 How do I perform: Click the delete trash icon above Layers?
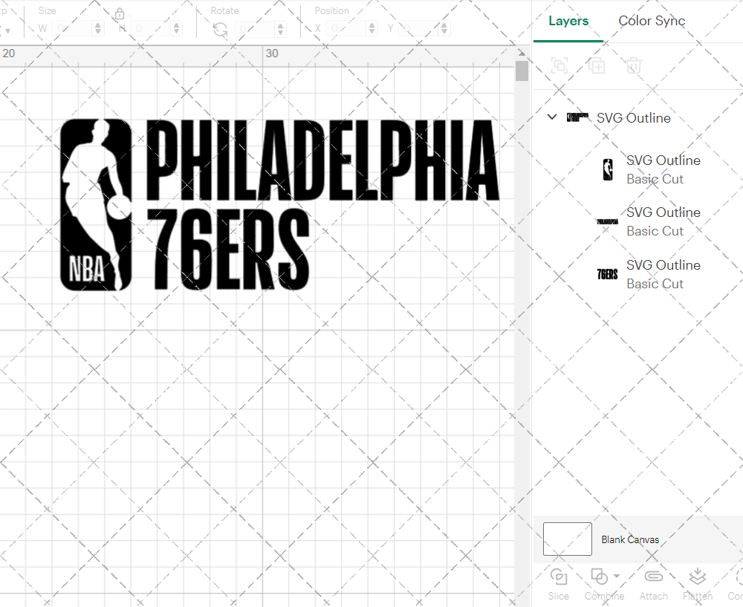633,65
